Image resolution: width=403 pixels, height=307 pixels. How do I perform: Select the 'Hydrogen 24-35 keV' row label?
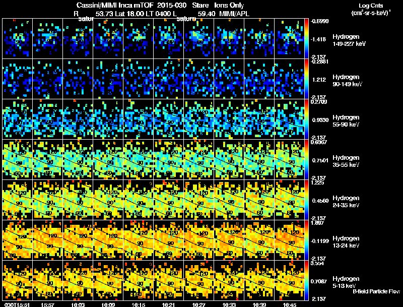click(346, 202)
